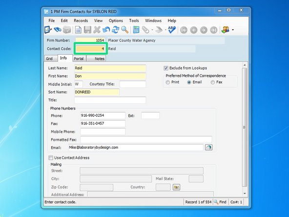
Task: Click the email send icon button
Action: (x=208, y=147)
